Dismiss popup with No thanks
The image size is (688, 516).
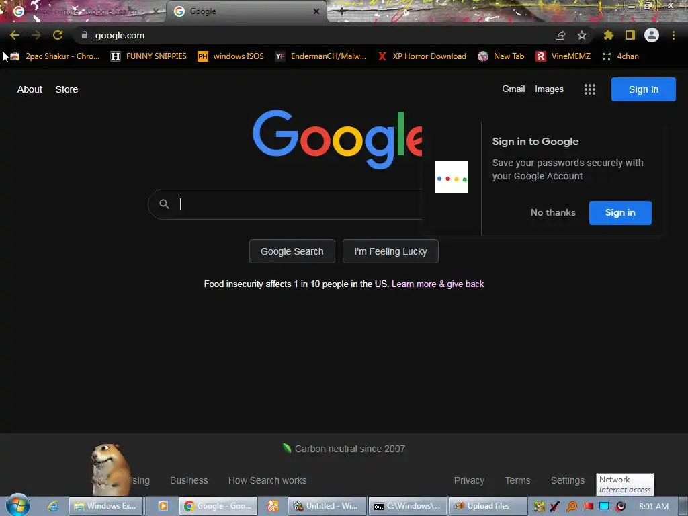click(553, 213)
